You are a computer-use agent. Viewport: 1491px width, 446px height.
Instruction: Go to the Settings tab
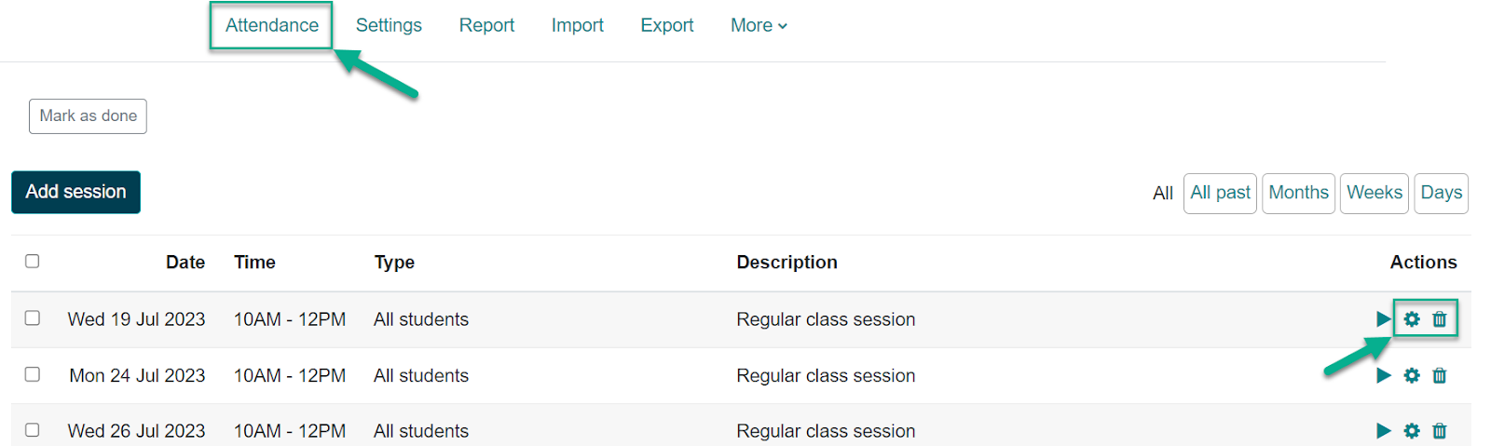point(389,25)
